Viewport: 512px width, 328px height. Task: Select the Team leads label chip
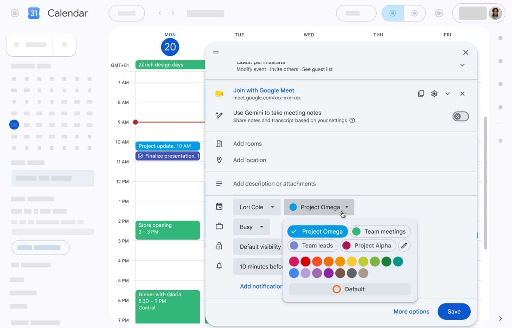[313, 246]
